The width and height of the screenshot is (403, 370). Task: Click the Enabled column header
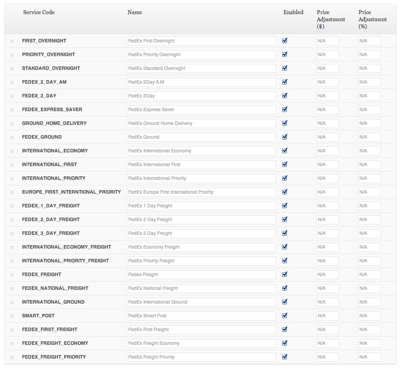tap(293, 12)
